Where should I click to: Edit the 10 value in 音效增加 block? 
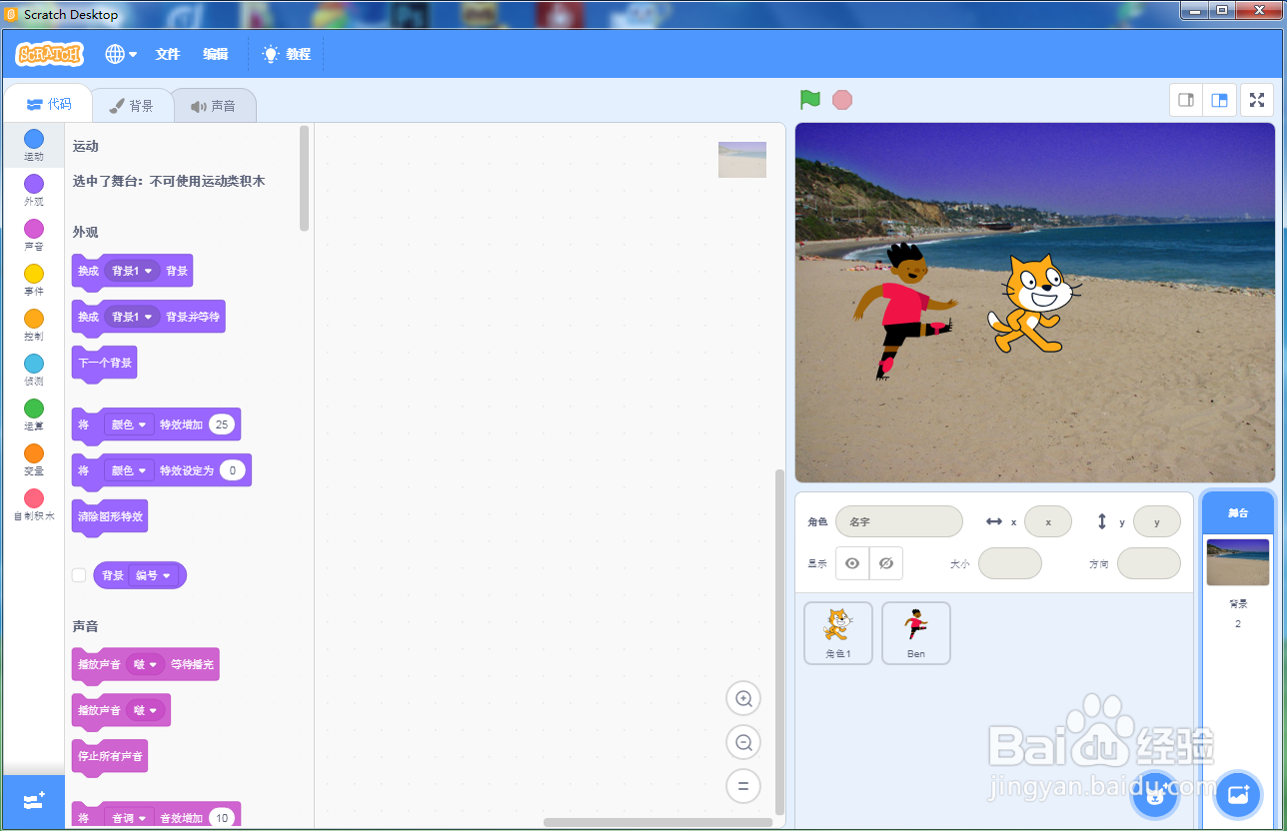pyautogui.click(x=222, y=818)
